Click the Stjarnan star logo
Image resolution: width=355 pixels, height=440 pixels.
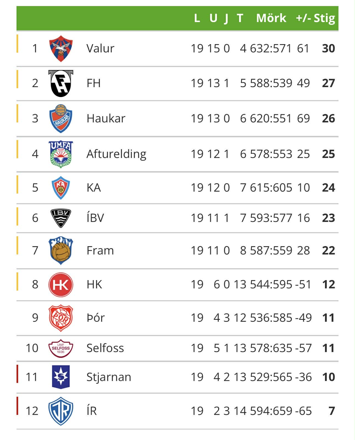coord(61,377)
